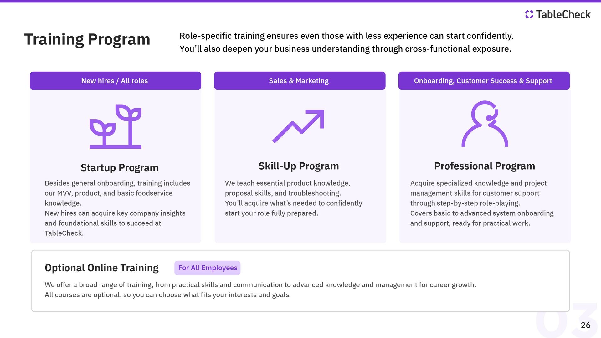Select the New hires / All roles header
The image size is (601, 338).
click(x=116, y=81)
